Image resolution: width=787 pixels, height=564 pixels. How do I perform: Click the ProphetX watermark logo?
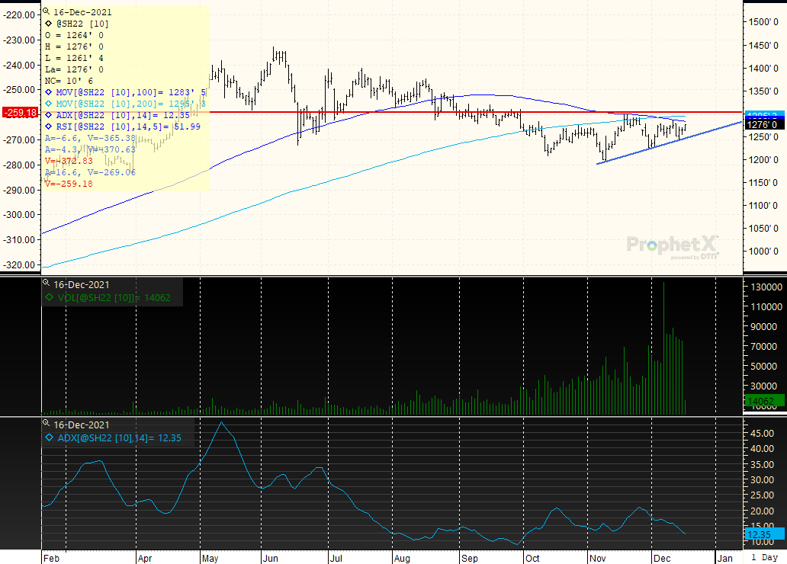click(673, 245)
